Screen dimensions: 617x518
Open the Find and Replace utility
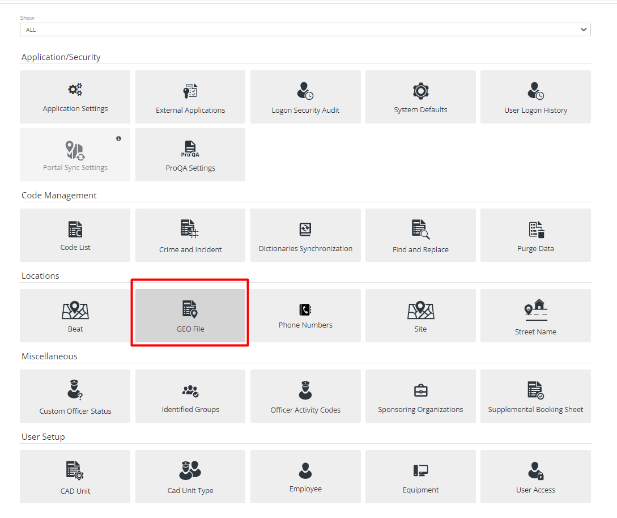point(420,235)
